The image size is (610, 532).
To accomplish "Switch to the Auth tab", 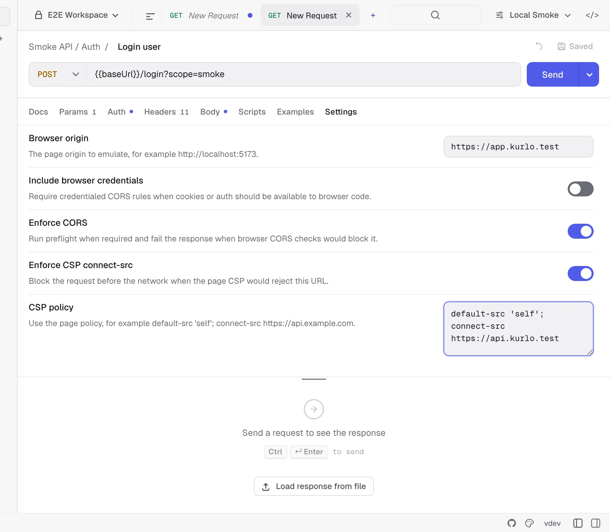I will [120, 112].
